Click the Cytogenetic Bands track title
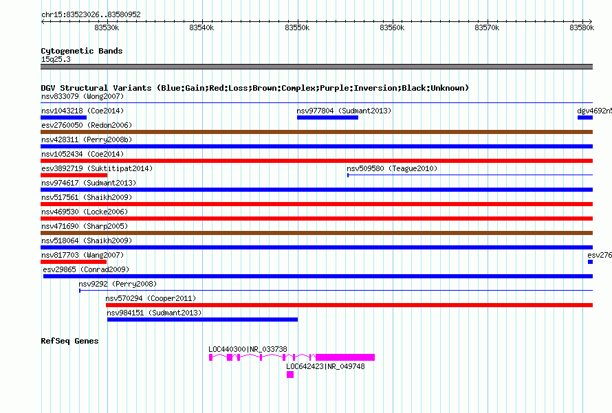612x413 pixels. (x=82, y=51)
